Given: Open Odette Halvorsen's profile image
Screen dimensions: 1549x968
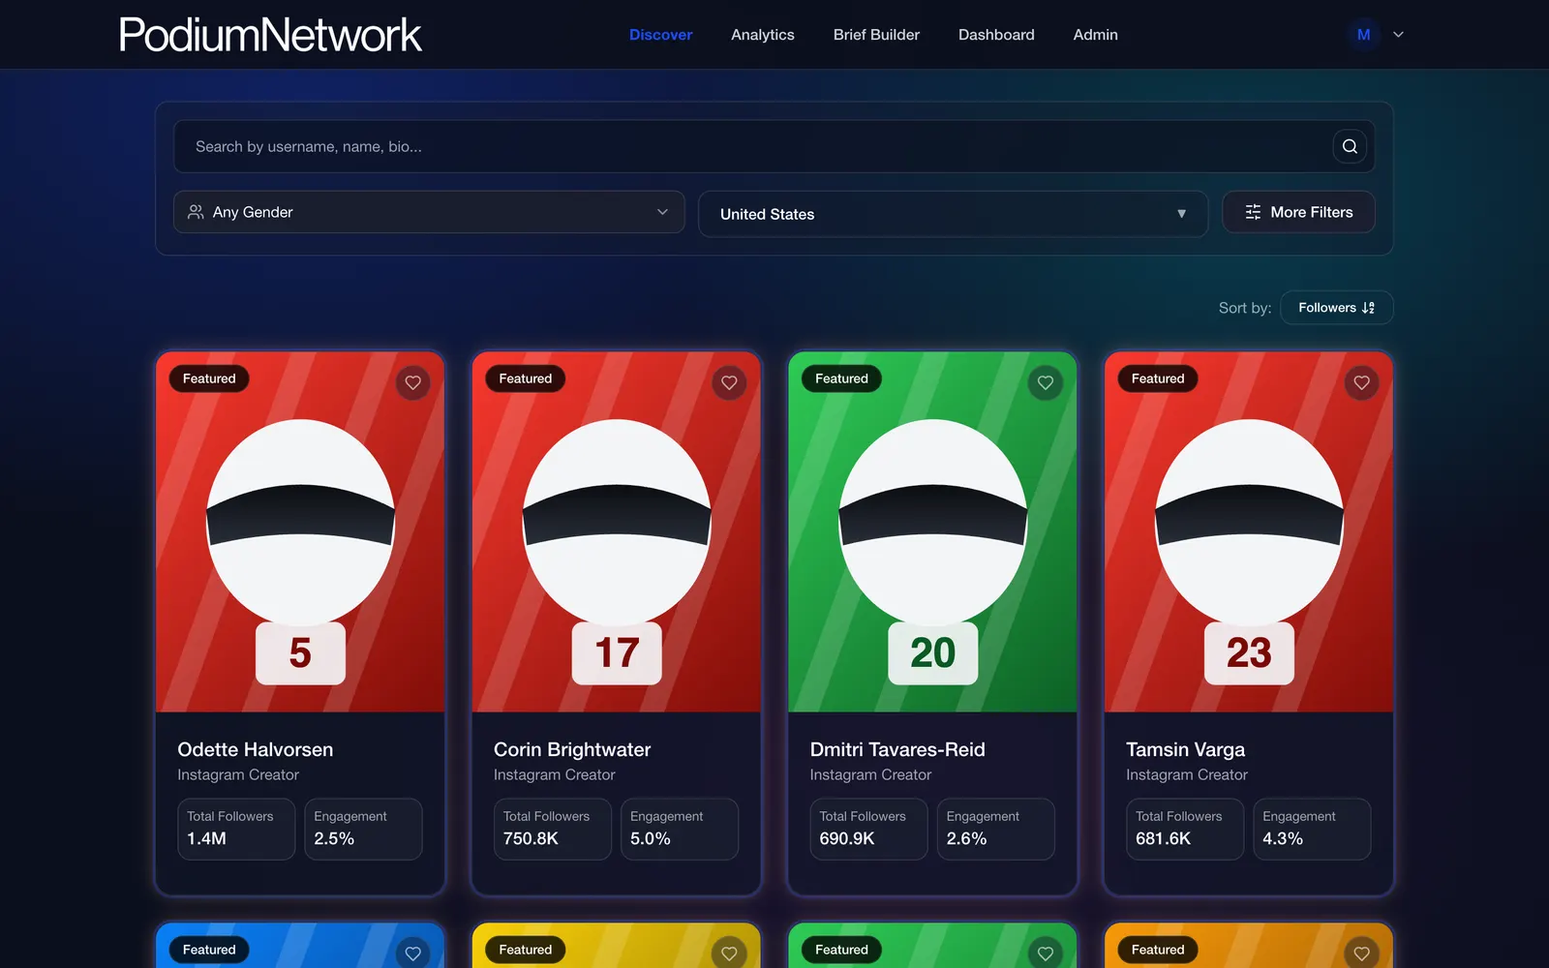Looking at the screenshot, I should click(300, 531).
